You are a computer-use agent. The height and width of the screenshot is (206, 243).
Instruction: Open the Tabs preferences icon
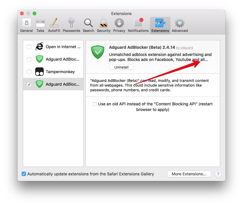pyautogui.click(x=40, y=23)
